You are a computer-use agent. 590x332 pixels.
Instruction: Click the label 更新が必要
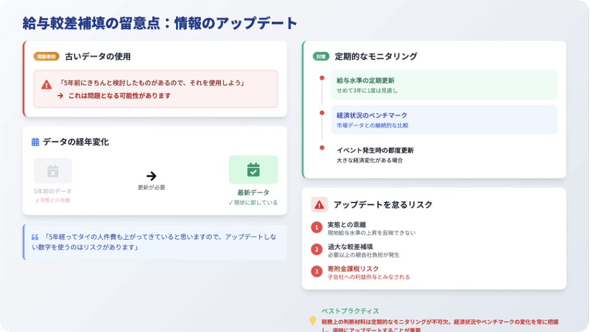(151, 187)
